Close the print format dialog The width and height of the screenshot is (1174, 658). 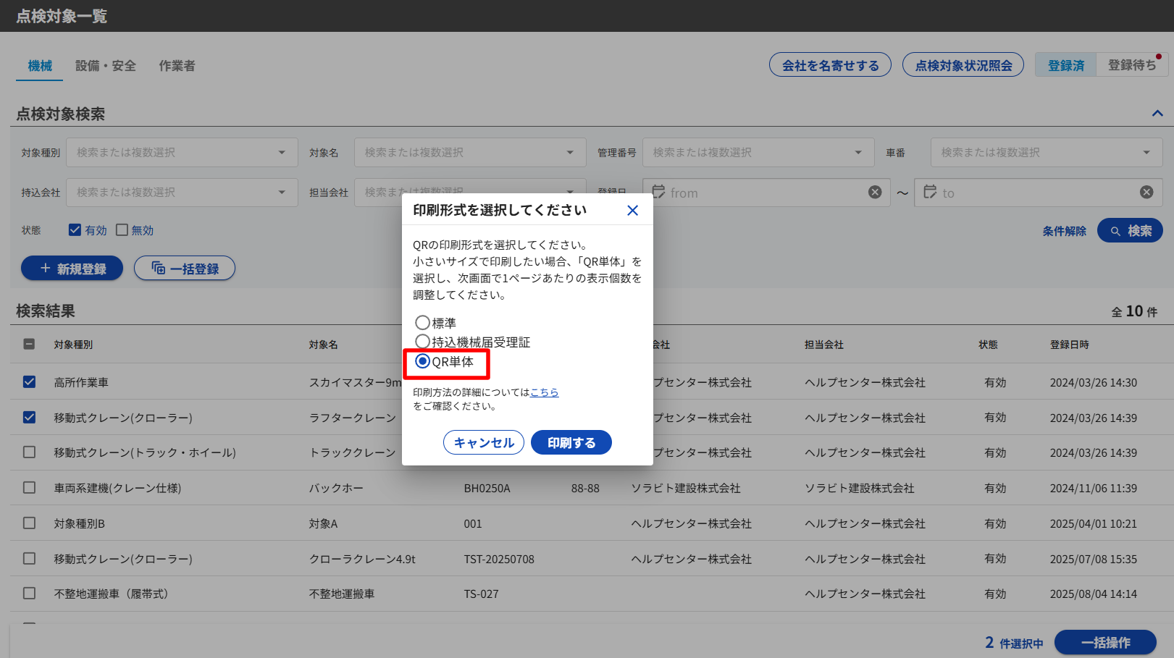[632, 211]
